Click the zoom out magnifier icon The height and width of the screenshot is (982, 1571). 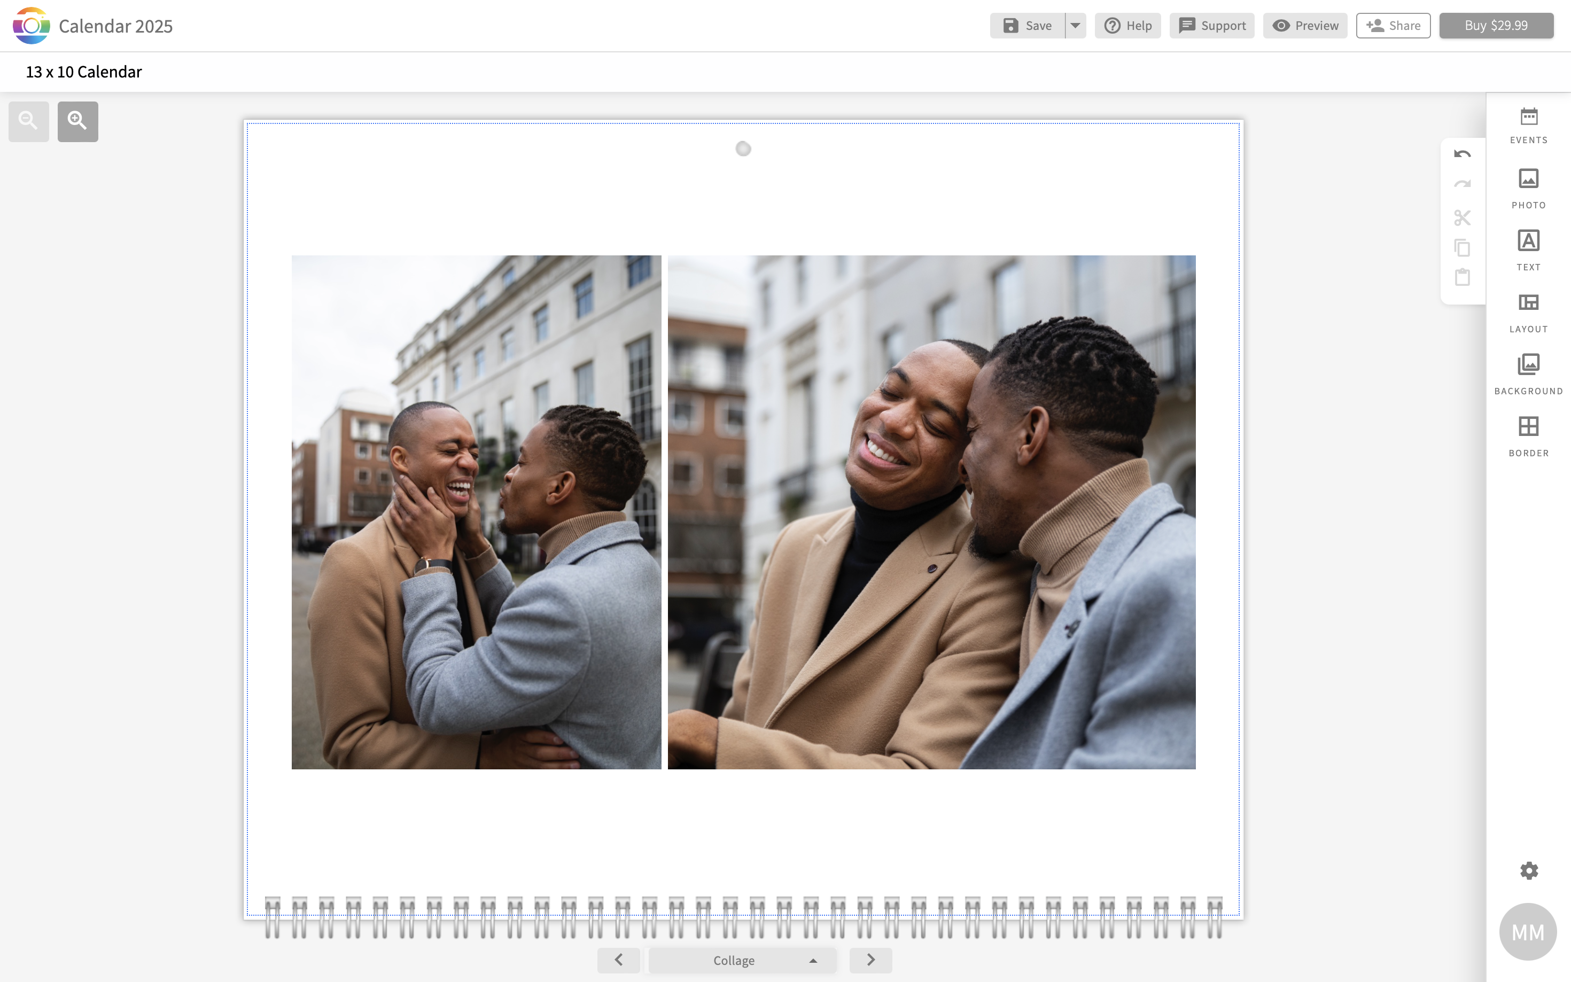pos(28,121)
